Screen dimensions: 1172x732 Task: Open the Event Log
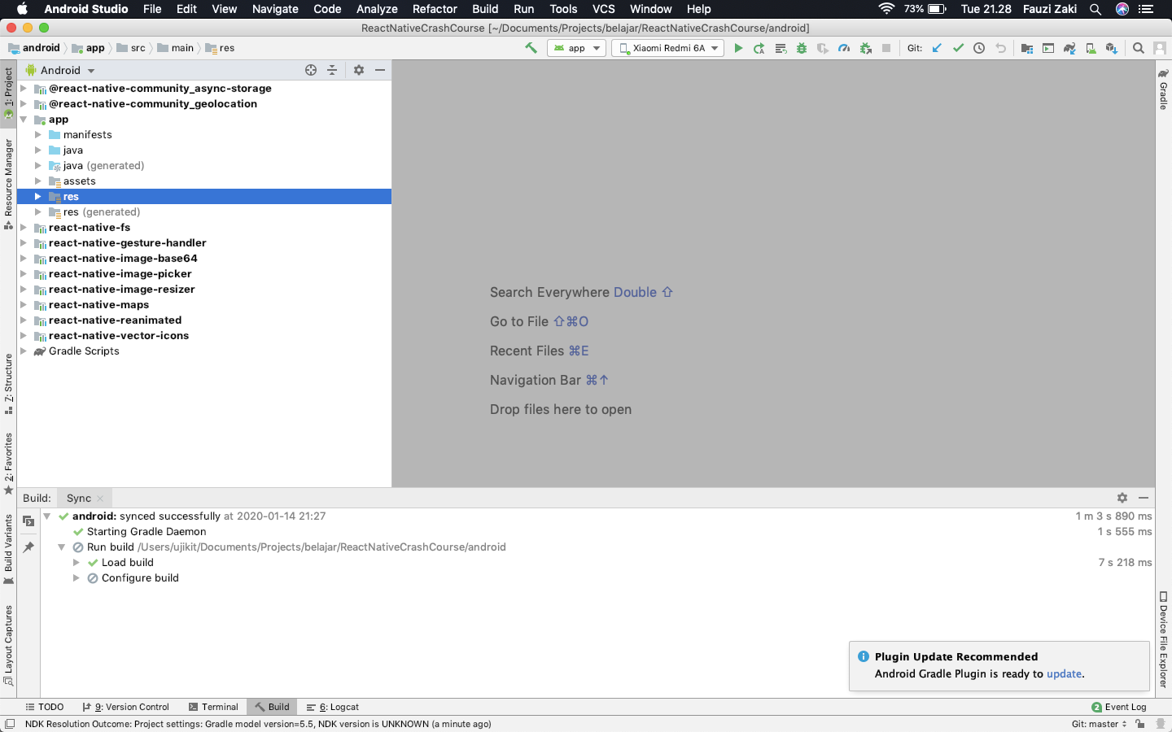1119,707
